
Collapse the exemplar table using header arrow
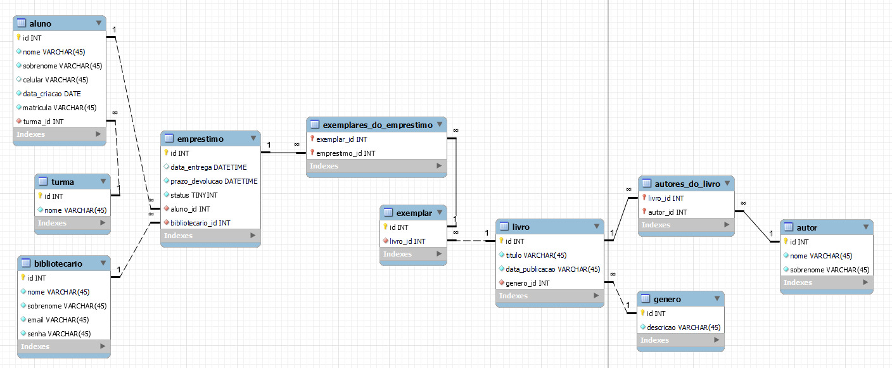click(440, 213)
